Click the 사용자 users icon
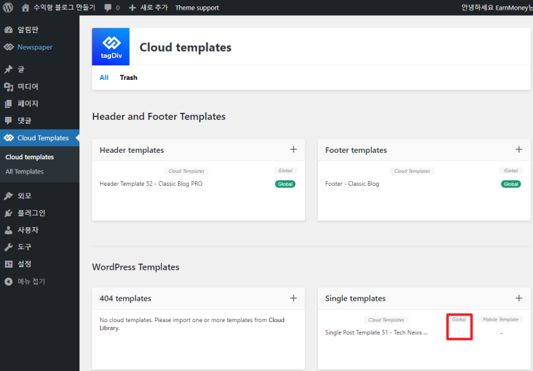Image resolution: width=533 pixels, height=371 pixels. pos(8,230)
